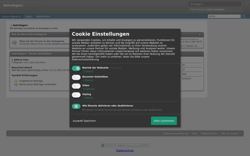Click Das ist Ihre erste Kategorie header
The image size is (250, 156).
pos(29,34)
